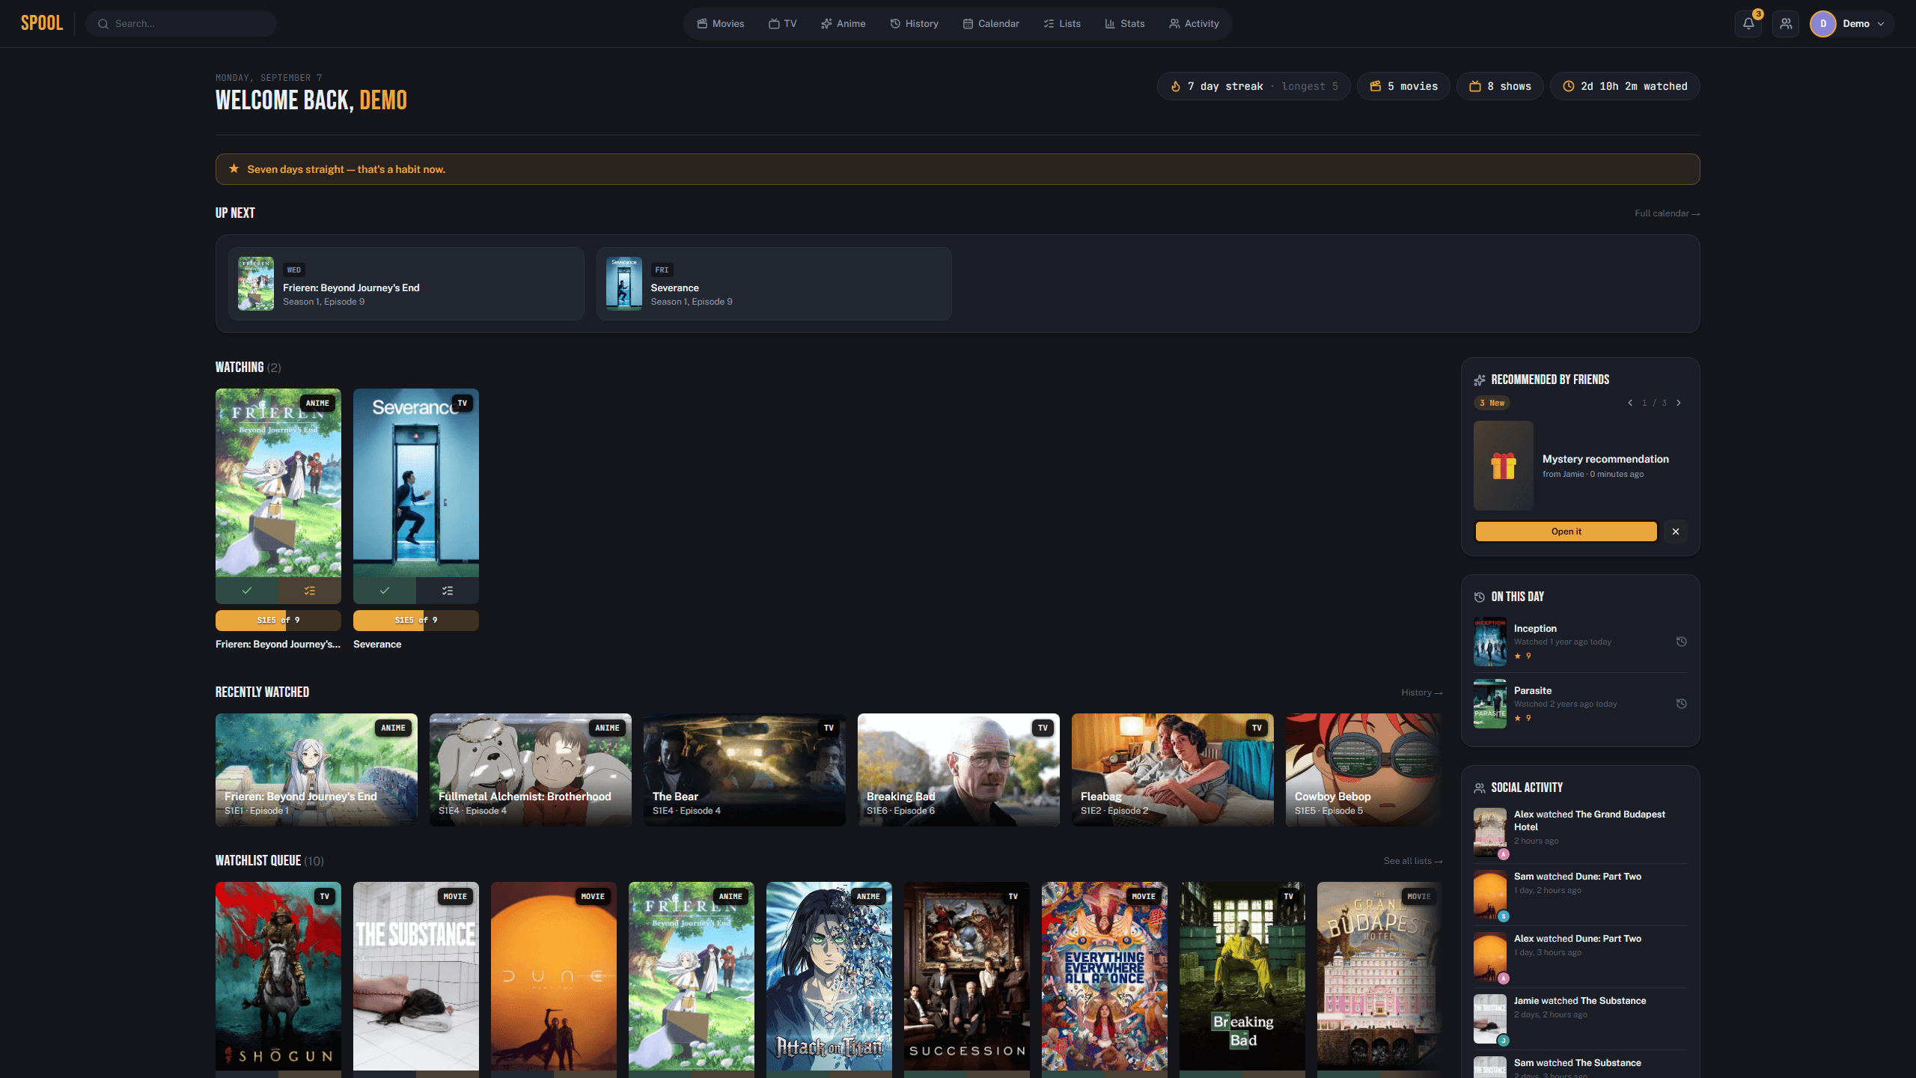Mark Frieren episode watched with checkmark
The width and height of the screenshot is (1916, 1078).
click(x=247, y=591)
